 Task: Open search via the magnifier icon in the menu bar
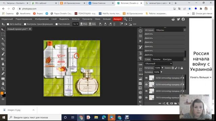tap(125, 19)
